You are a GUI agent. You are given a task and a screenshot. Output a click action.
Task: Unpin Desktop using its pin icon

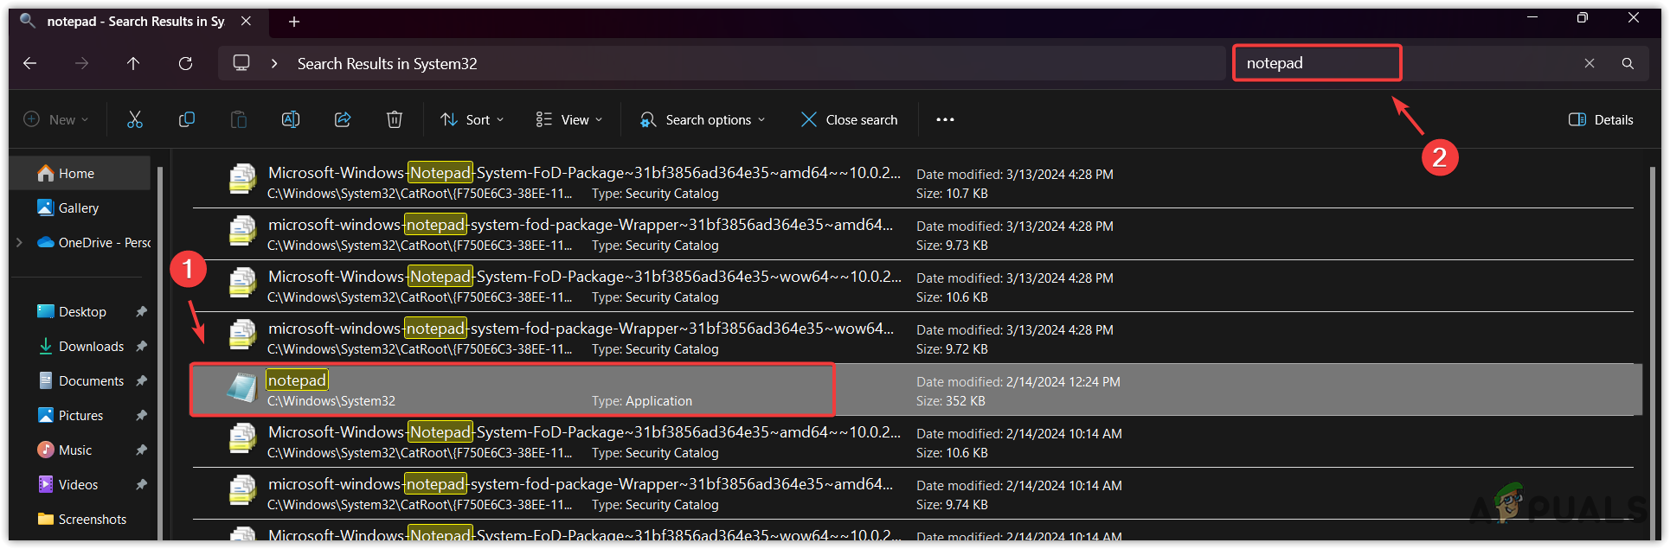click(x=142, y=311)
